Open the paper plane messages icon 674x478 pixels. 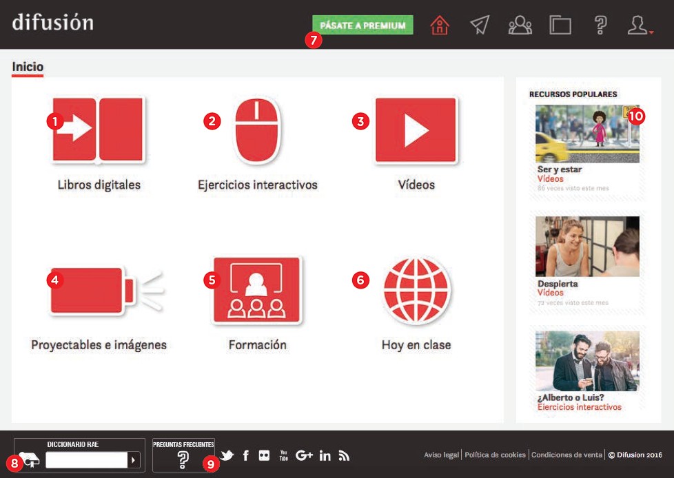(480, 25)
